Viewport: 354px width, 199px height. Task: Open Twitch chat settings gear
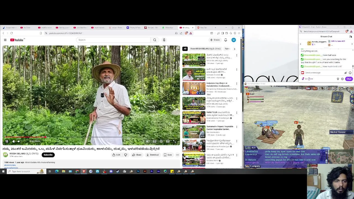pos(342,79)
